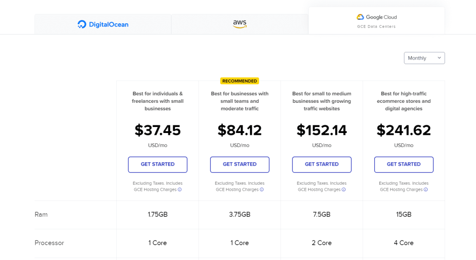Screen dimensions: 476x260
Task: Click the GCE Data Centers label
Action: click(377, 27)
